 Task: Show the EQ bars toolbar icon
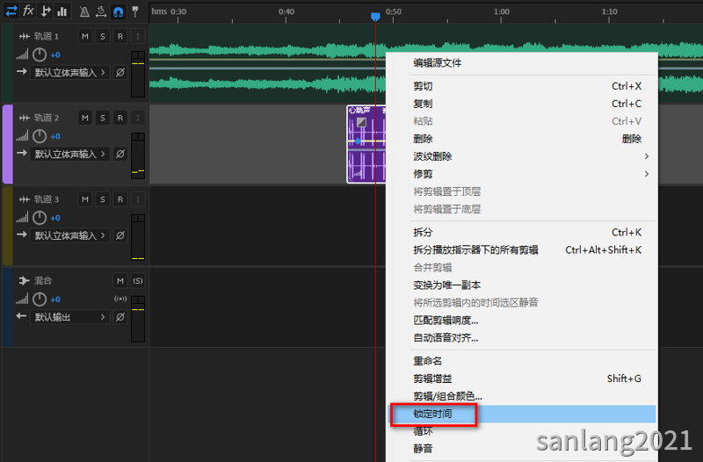[x=62, y=11]
